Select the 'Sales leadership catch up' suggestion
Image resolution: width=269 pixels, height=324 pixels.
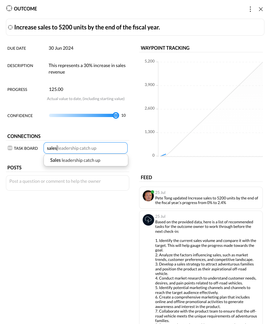click(86, 160)
